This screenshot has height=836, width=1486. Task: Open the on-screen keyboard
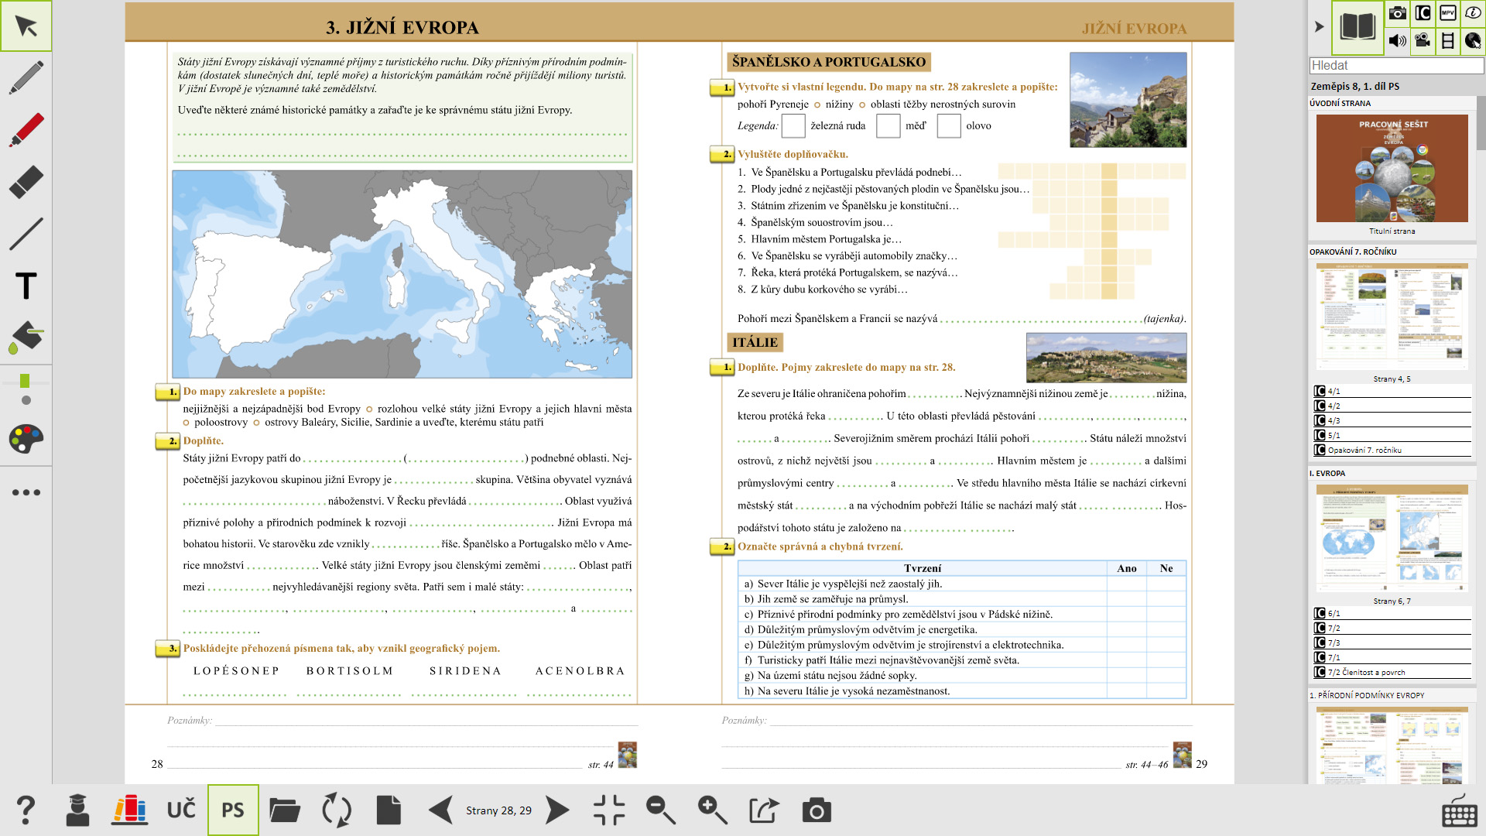coord(1460,812)
